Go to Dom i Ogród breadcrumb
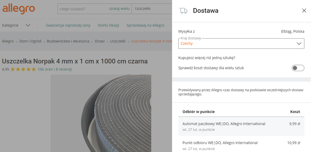 pos(30,41)
